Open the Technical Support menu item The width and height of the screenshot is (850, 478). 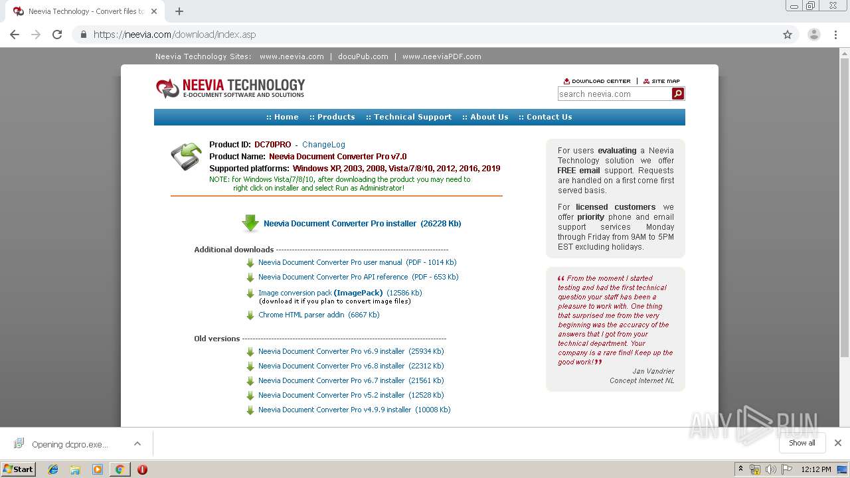(408, 117)
